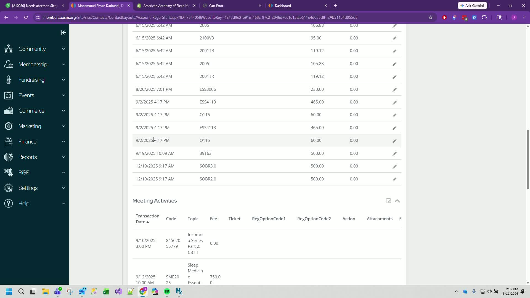Image resolution: width=530 pixels, height=298 pixels.
Task: Edit the 2100V3 row with pencil icon
Action: click(x=394, y=38)
